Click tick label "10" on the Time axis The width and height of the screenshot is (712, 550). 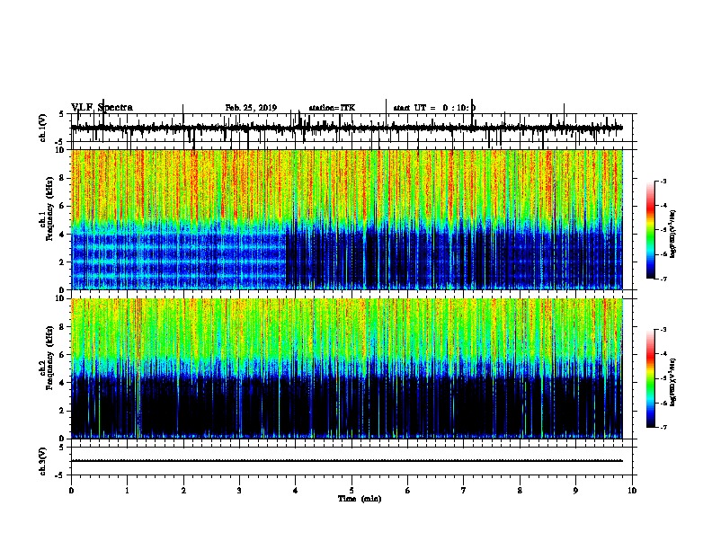coord(632,491)
